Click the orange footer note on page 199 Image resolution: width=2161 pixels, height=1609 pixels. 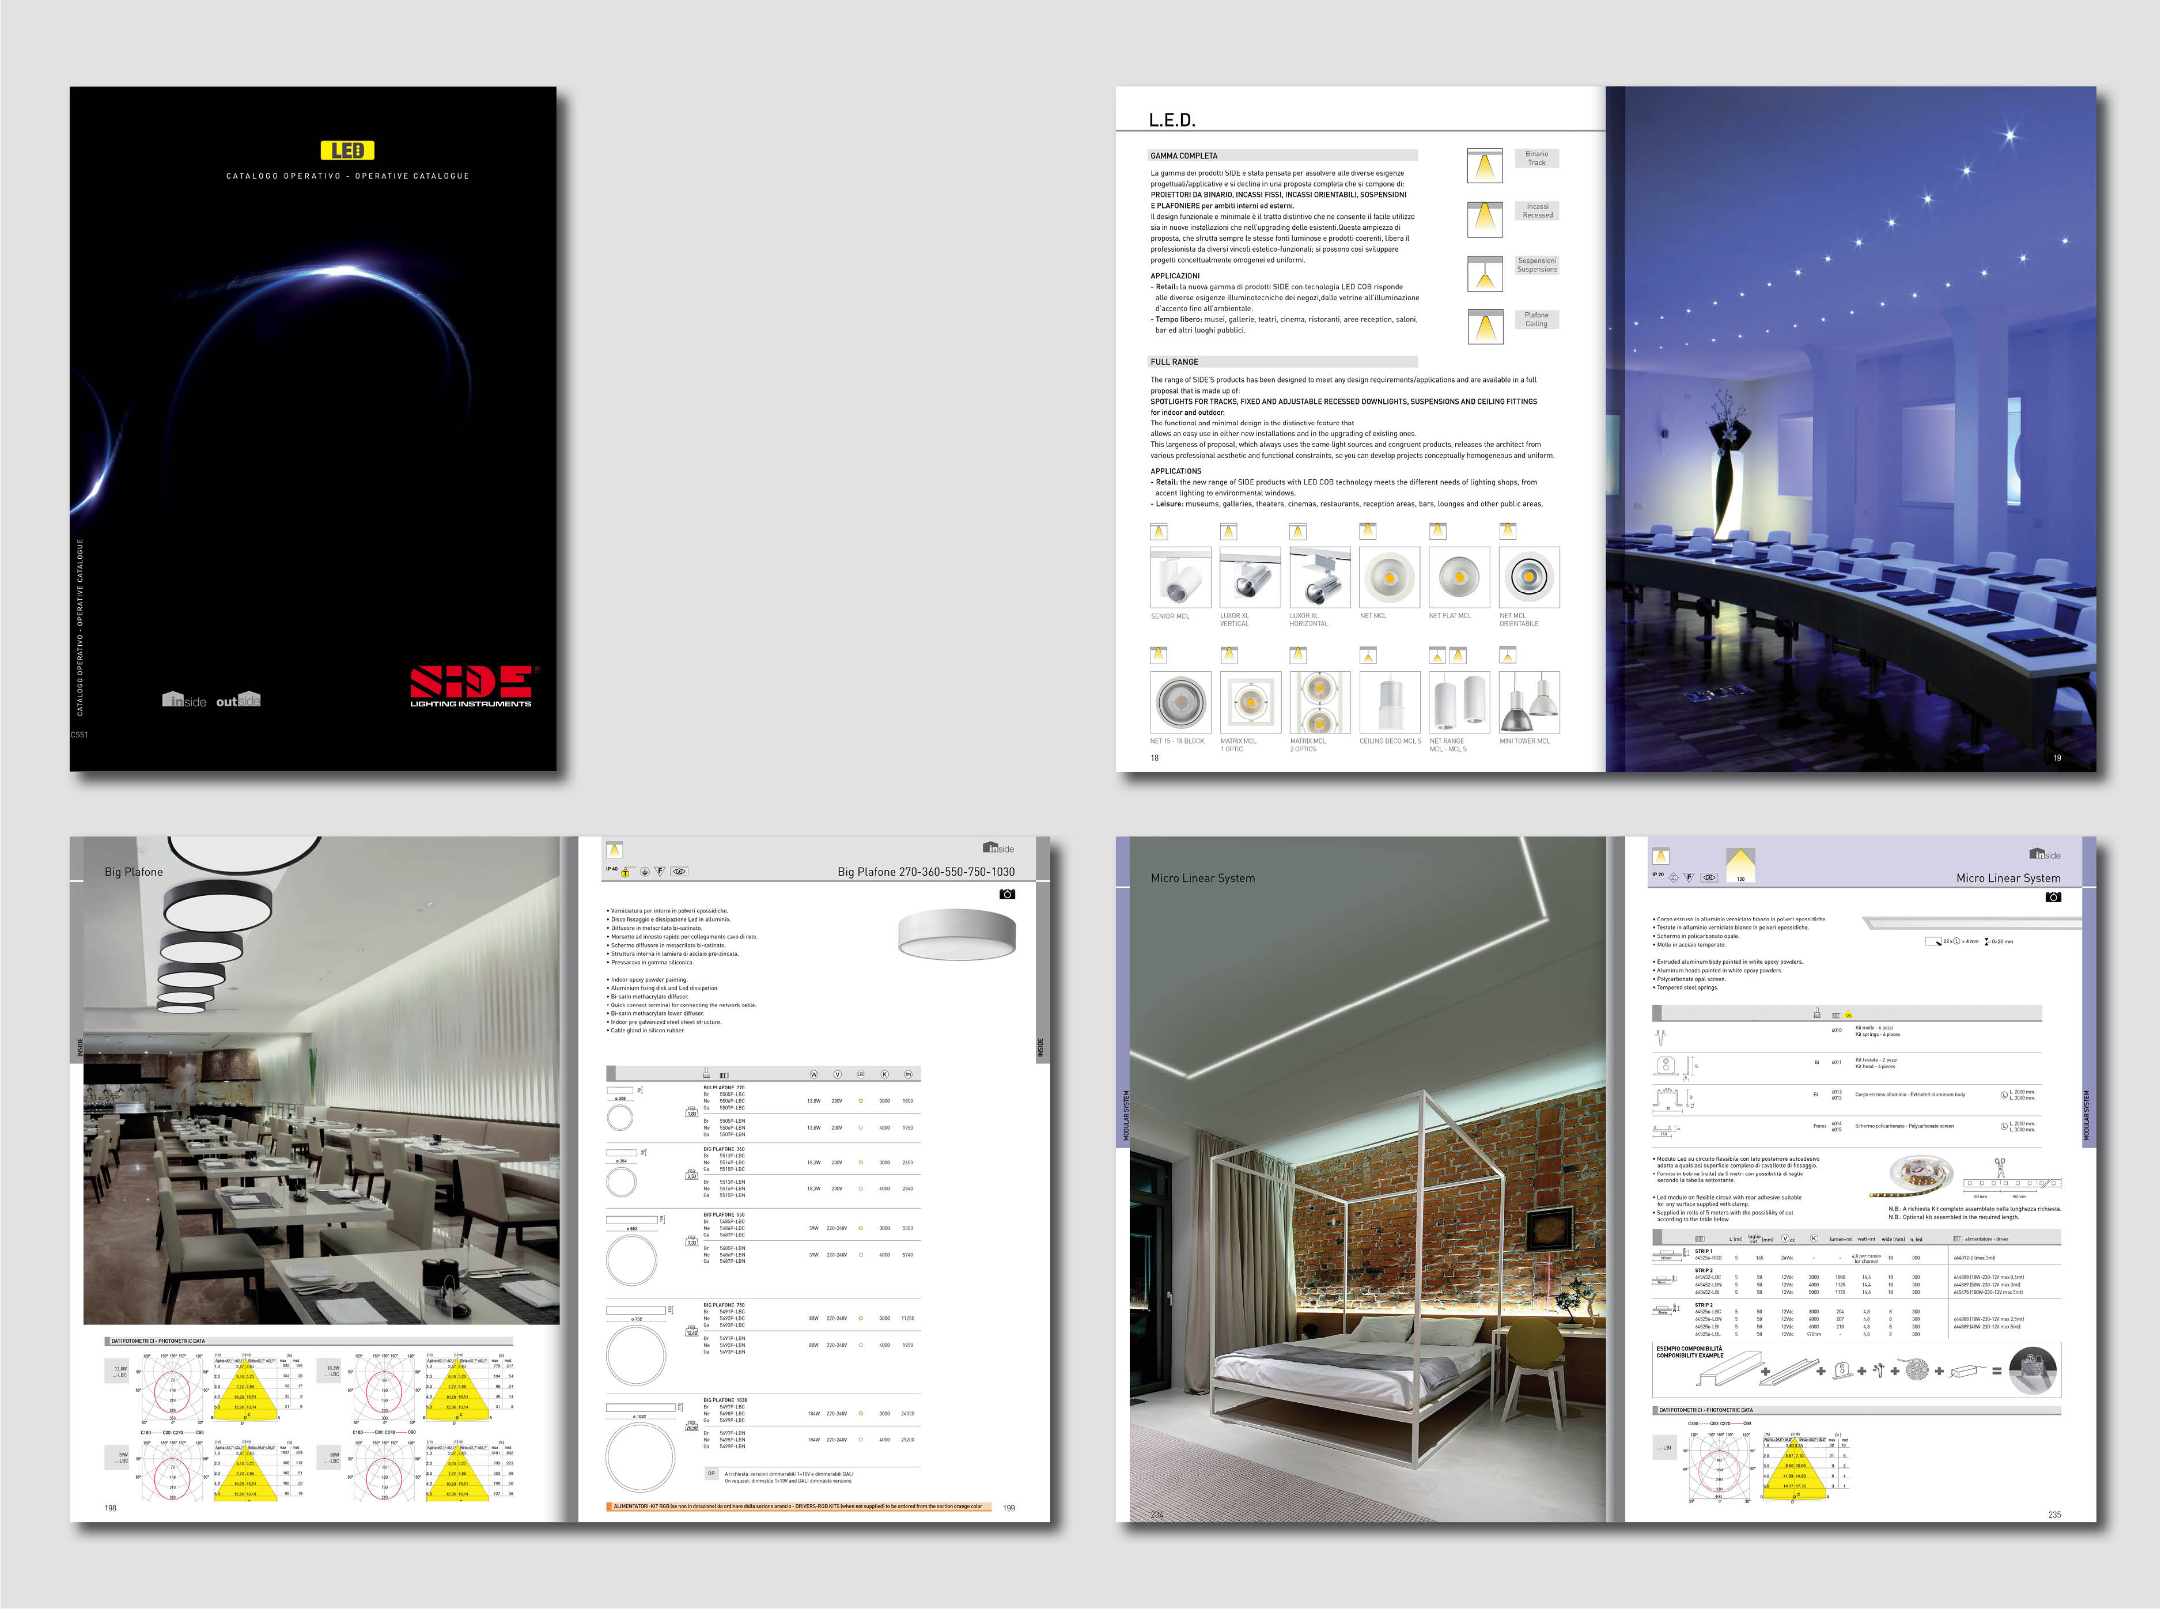(x=798, y=1506)
